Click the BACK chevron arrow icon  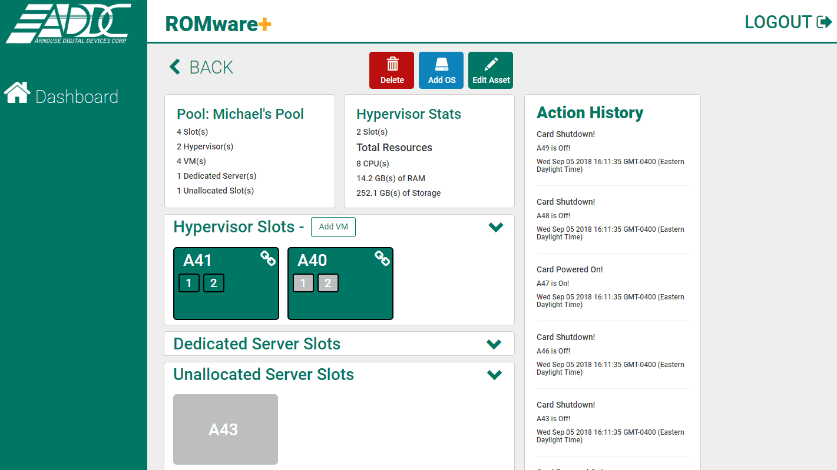[x=175, y=66]
